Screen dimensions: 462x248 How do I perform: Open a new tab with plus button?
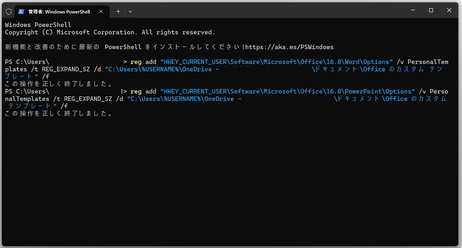point(118,12)
